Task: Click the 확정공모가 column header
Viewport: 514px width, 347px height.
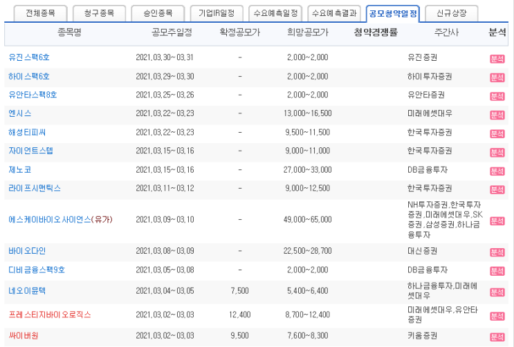Action: coord(239,32)
